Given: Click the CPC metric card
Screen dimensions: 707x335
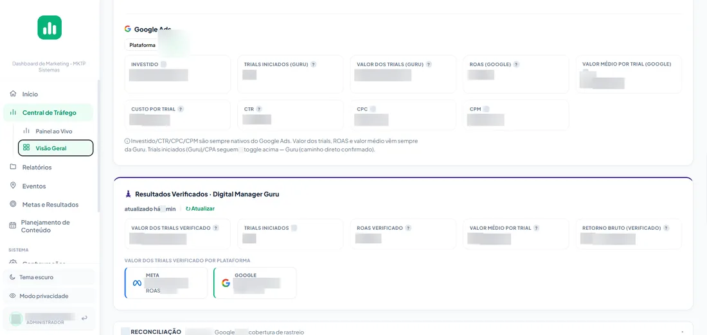Looking at the screenshot, I should pos(403,115).
